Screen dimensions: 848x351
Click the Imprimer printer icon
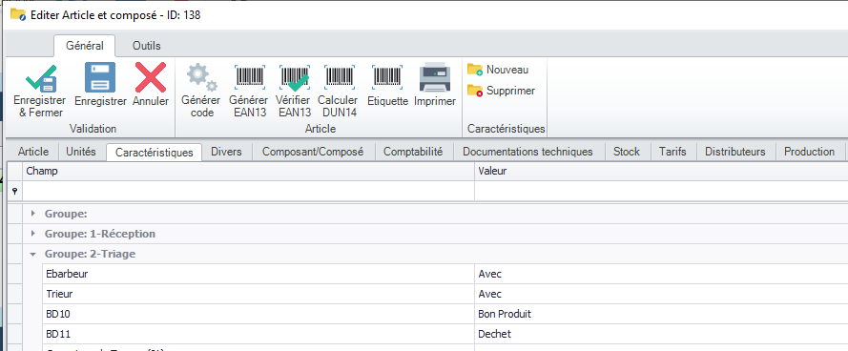coord(434,77)
